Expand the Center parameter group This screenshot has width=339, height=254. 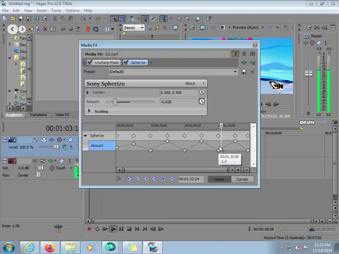point(87,93)
